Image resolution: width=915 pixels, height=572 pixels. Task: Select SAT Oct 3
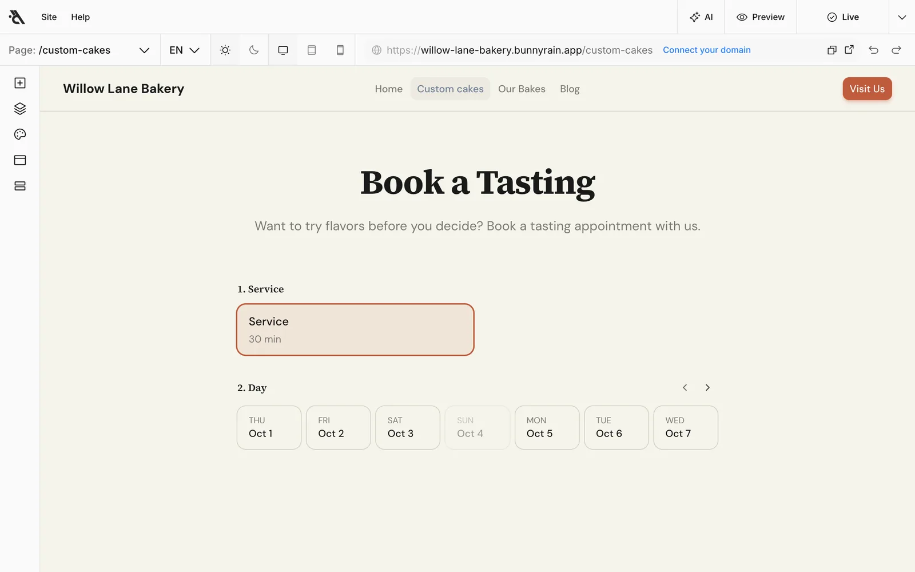pos(408,427)
